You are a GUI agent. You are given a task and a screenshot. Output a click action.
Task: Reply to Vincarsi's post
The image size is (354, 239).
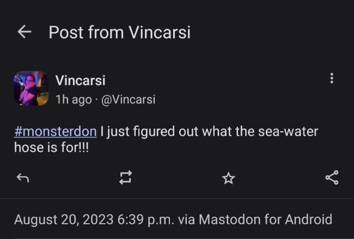click(23, 178)
